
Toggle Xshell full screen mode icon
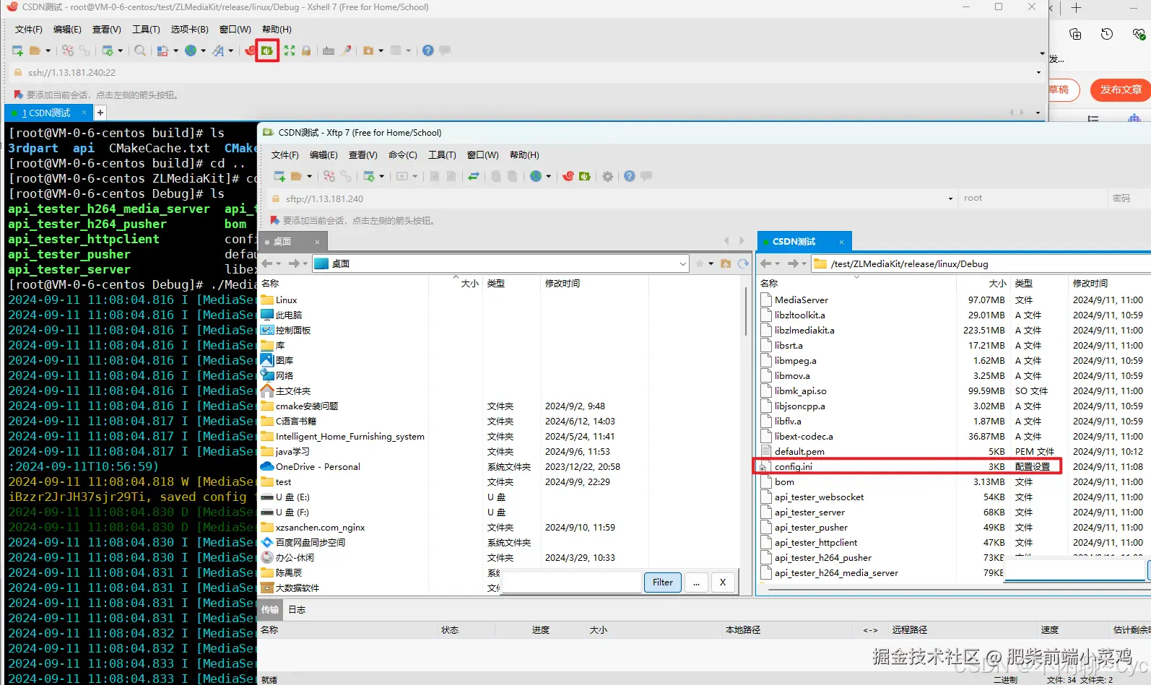coord(290,51)
